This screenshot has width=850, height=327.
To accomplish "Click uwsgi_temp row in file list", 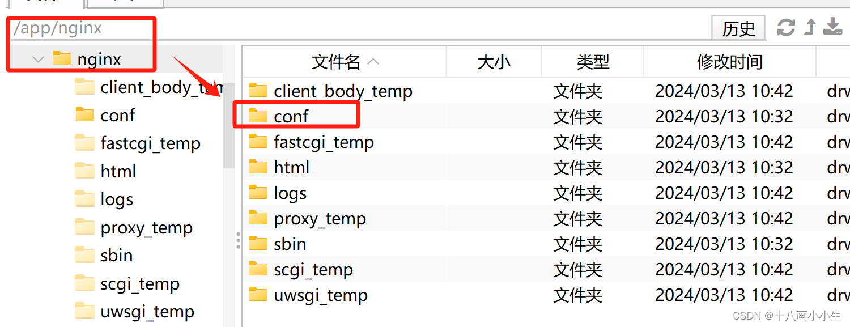I will pyautogui.click(x=547, y=295).
